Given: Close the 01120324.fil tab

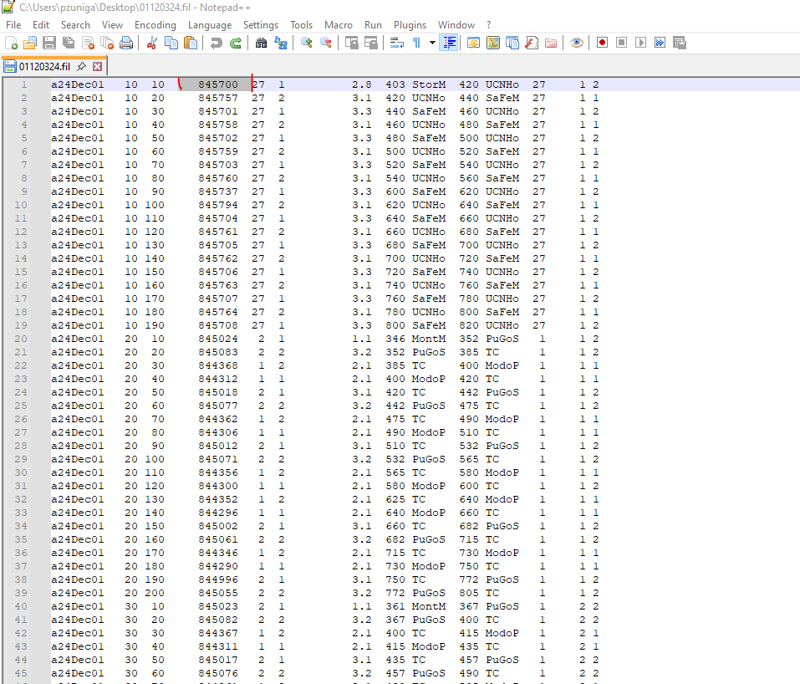Looking at the screenshot, I should click(98, 66).
